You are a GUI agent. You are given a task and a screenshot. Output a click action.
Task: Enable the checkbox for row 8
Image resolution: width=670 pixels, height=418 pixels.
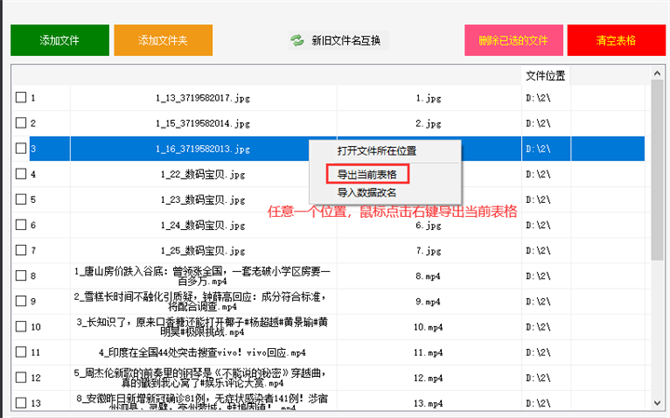pyautogui.click(x=20, y=276)
